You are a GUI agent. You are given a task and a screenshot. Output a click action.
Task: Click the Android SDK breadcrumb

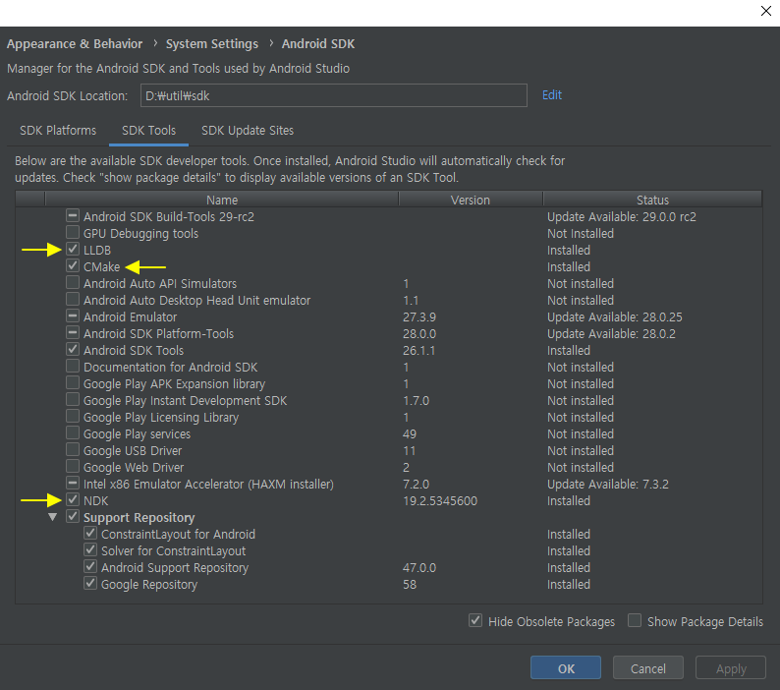(318, 44)
